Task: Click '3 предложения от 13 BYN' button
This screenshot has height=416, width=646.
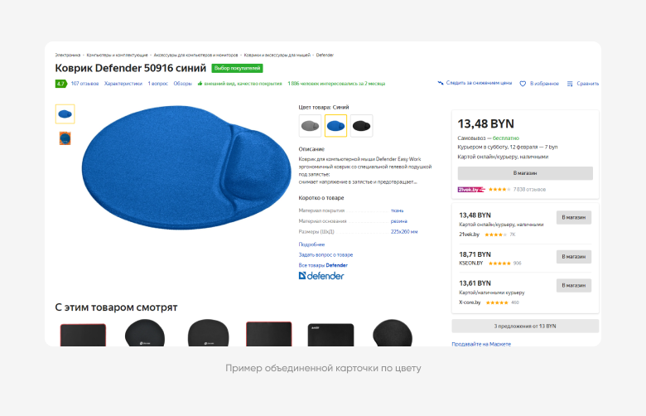Action: click(525, 327)
